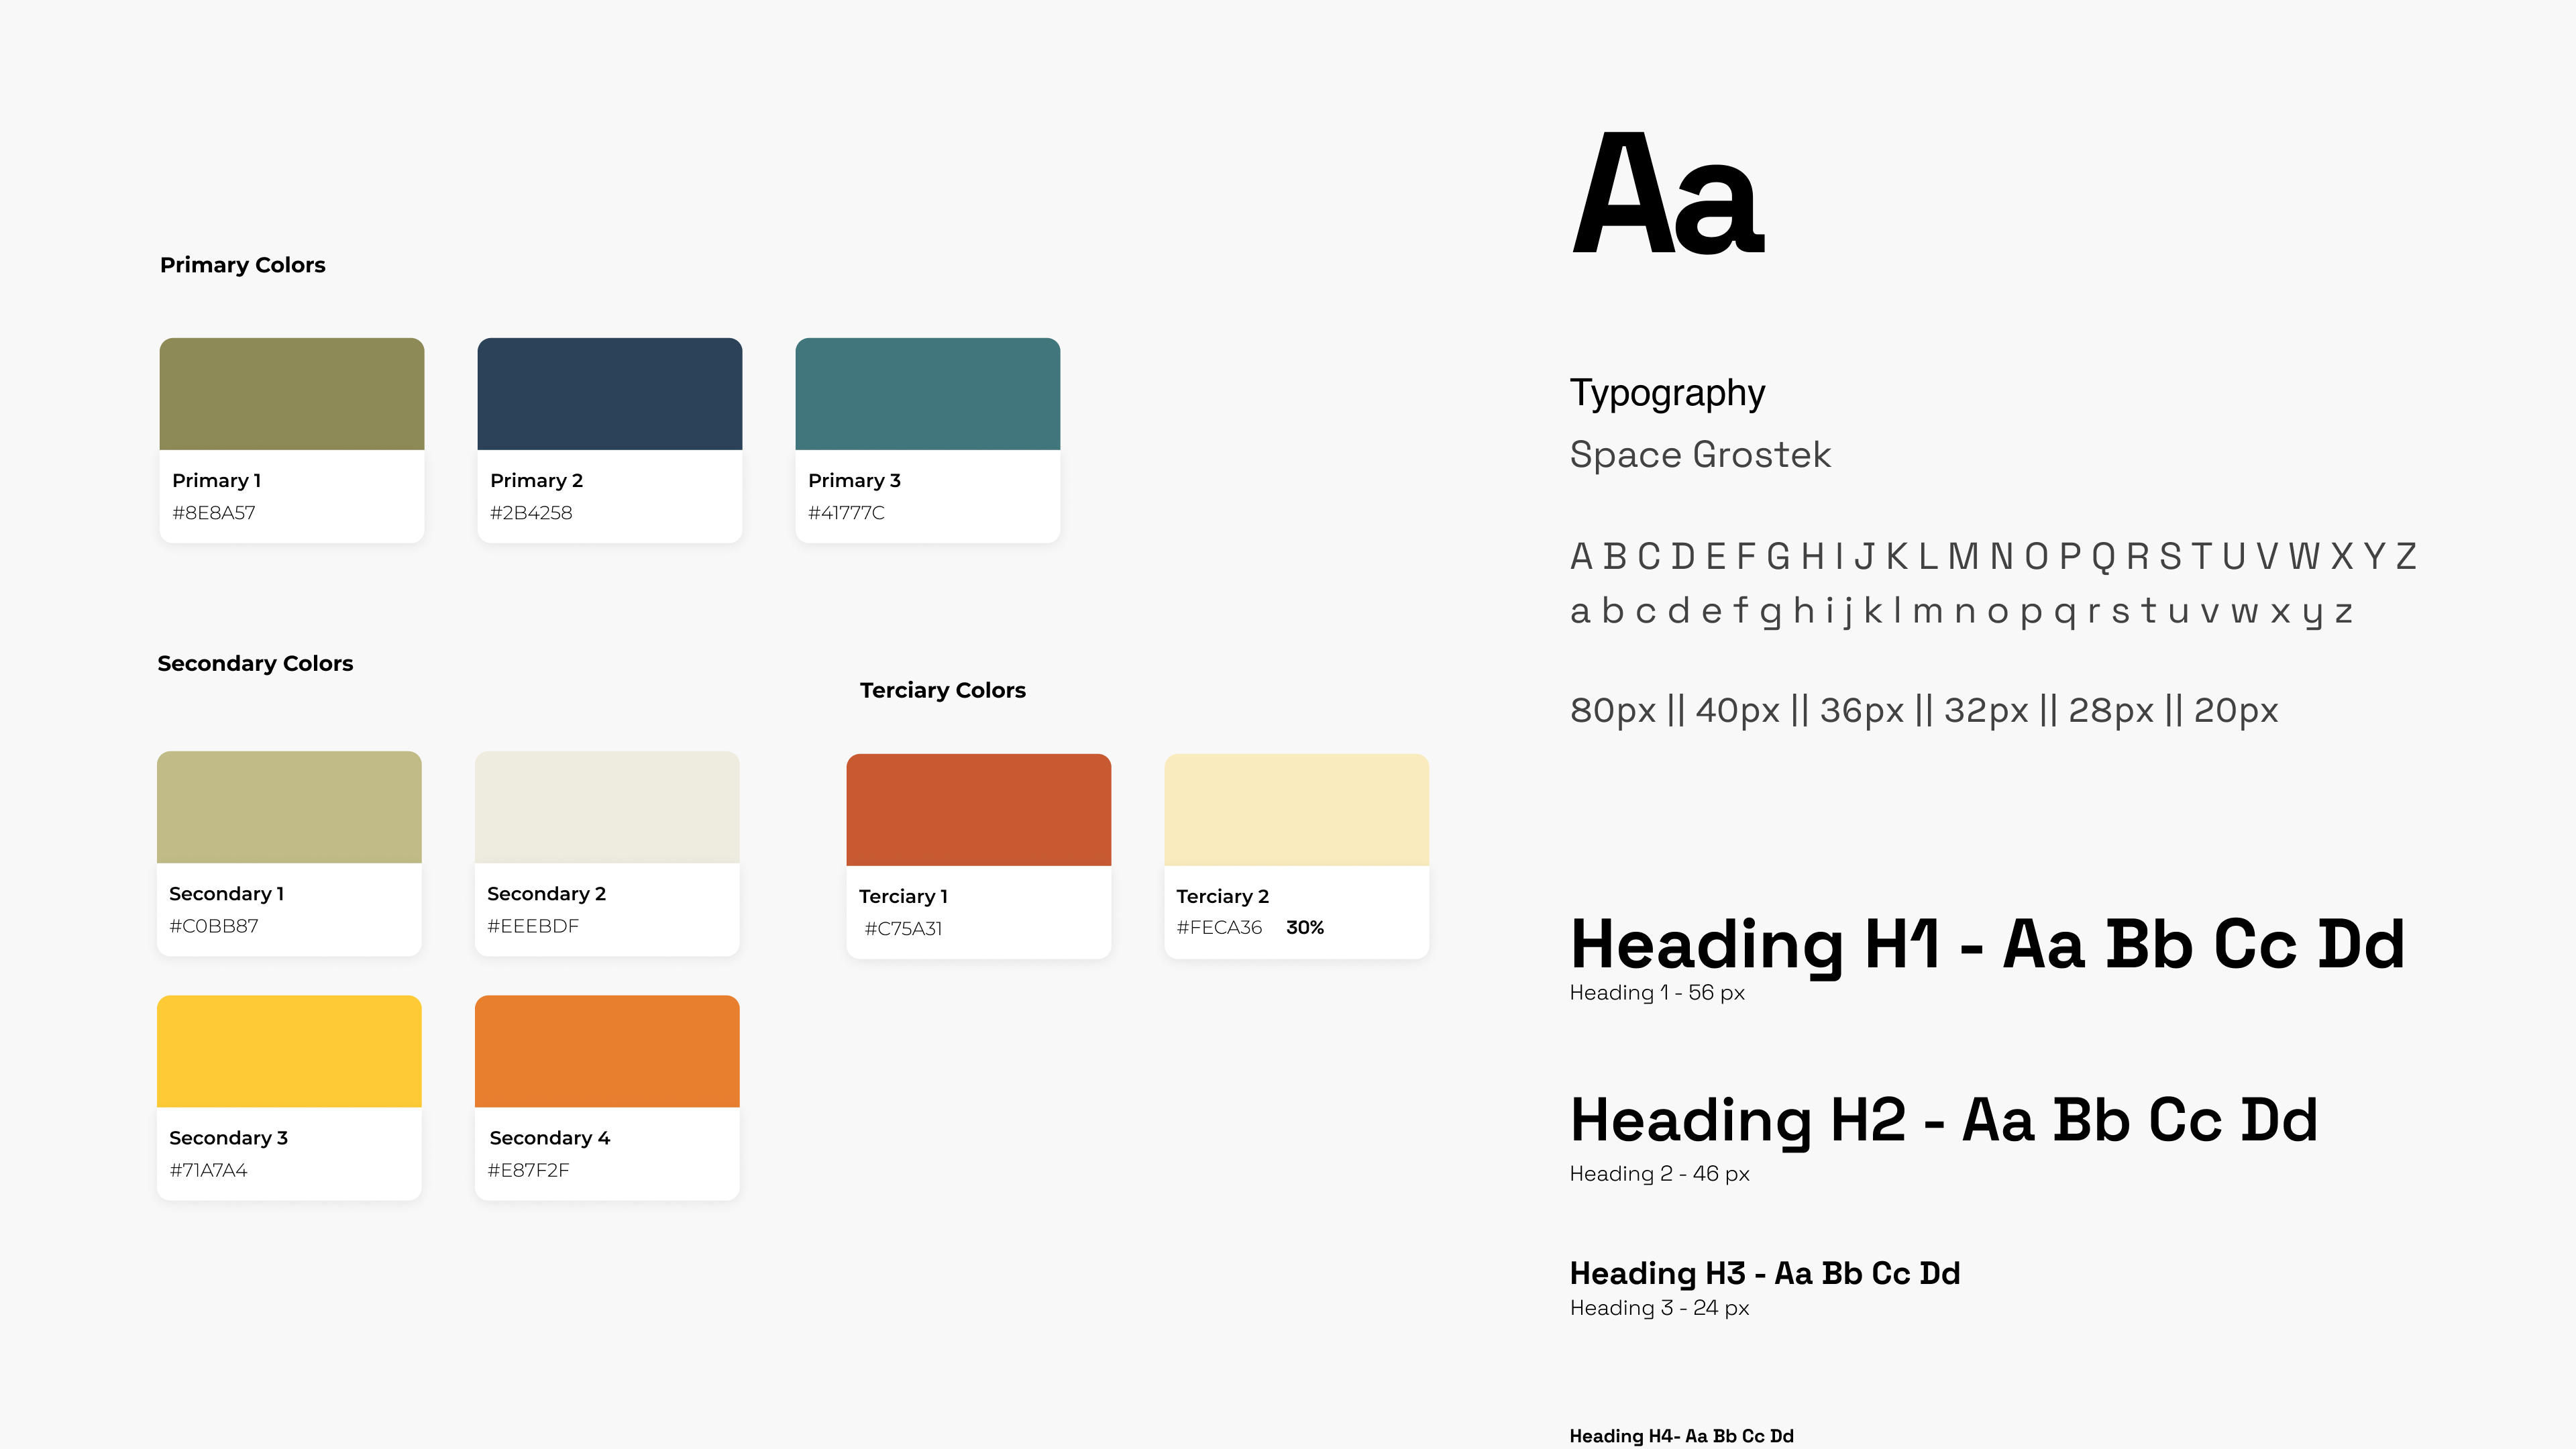This screenshot has width=2576, height=1449.
Task: Select the Terciary Colors heading text
Action: [x=942, y=690]
